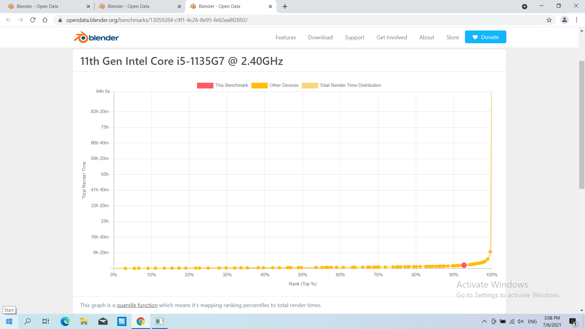The height and width of the screenshot is (329, 585).
Task: Open Google Chrome taskbar icon
Action: coord(140,321)
